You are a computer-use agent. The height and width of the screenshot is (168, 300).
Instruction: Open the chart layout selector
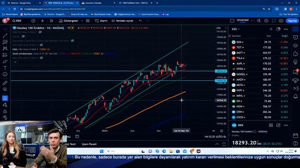coord(232,21)
